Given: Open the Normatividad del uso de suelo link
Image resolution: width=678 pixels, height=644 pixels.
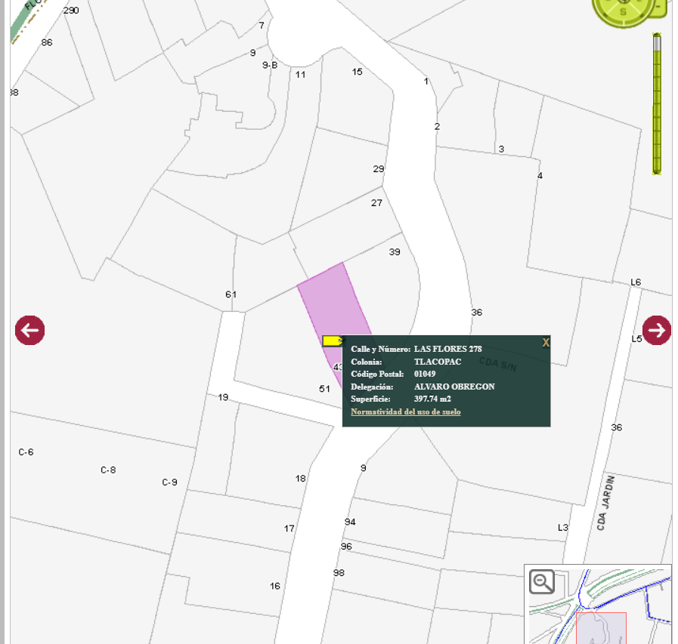Looking at the screenshot, I should (x=406, y=411).
